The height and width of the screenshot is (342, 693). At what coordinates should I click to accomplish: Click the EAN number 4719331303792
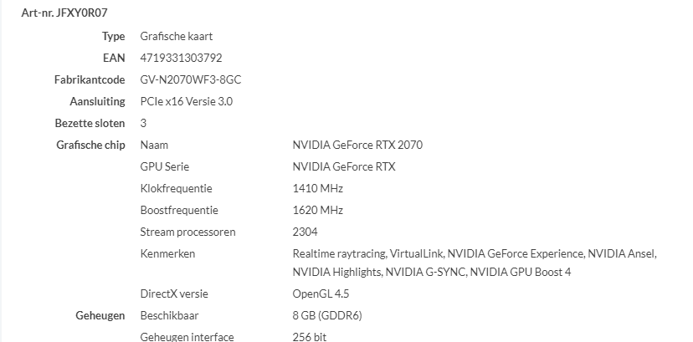[181, 58]
